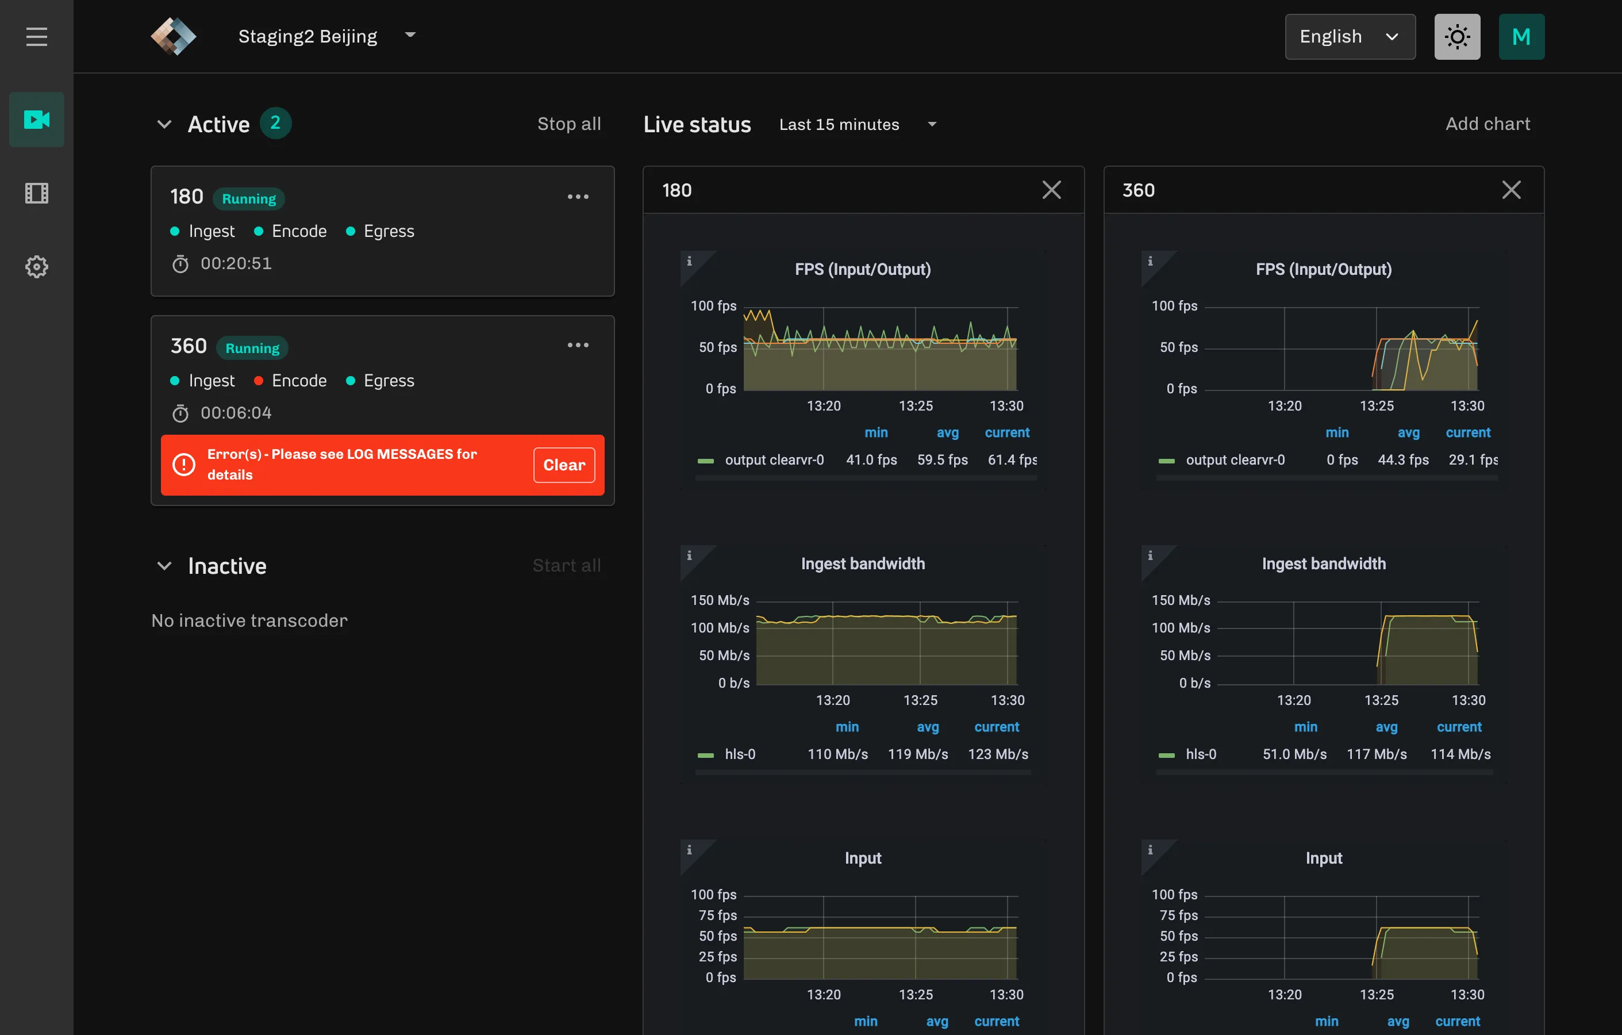Open the more options menu for transcoder 360
The height and width of the screenshot is (1035, 1622).
pyautogui.click(x=577, y=345)
